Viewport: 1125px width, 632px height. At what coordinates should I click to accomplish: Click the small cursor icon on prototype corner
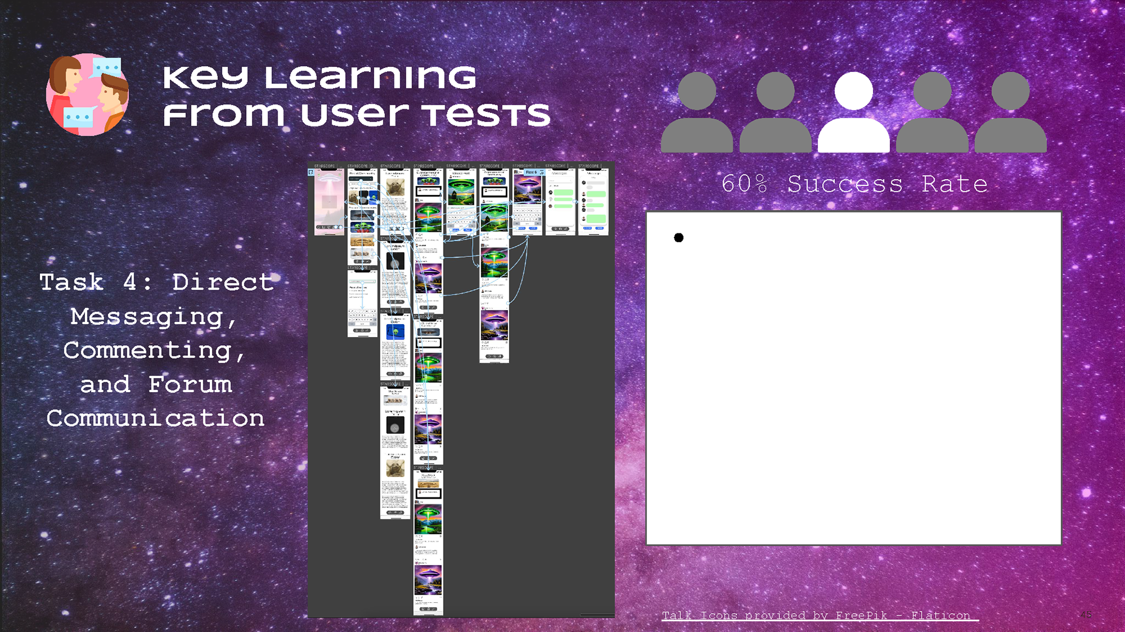311,172
